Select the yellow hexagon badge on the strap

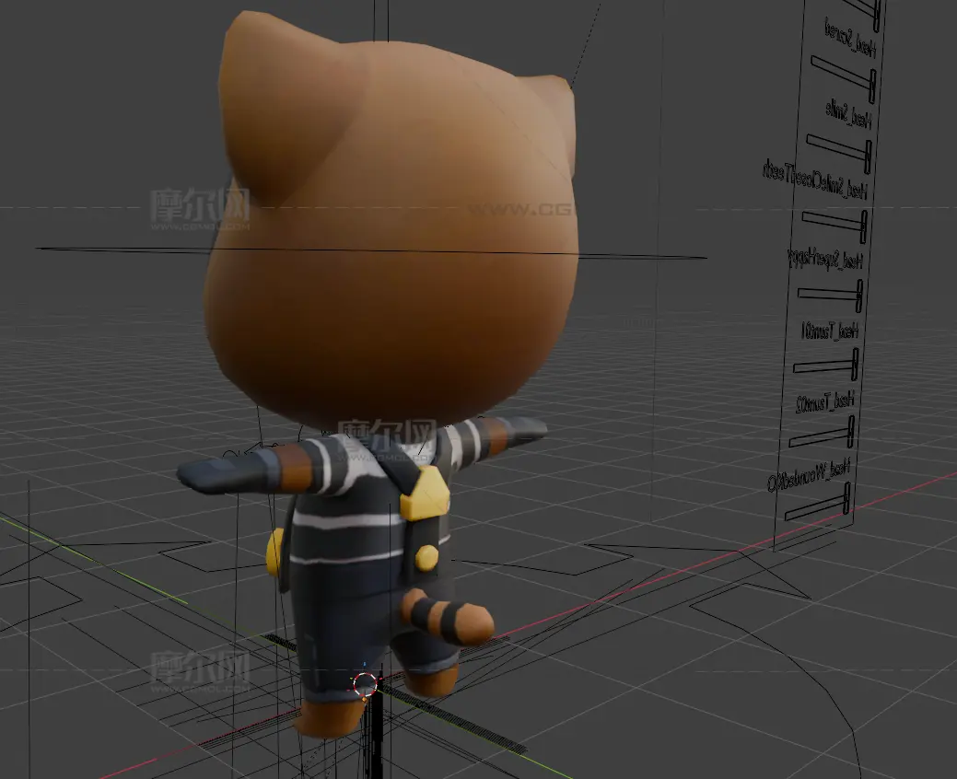coord(425,493)
